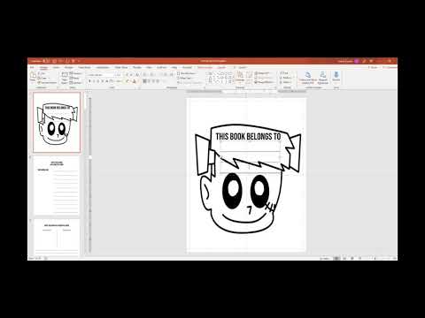Open the font name dropdown
The height and width of the screenshot is (318, 425).
click(x=100, y=75)
